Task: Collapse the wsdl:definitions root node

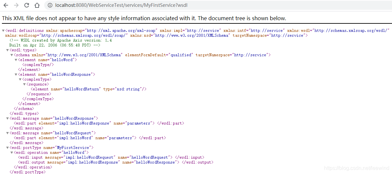Action: point(3,31)
